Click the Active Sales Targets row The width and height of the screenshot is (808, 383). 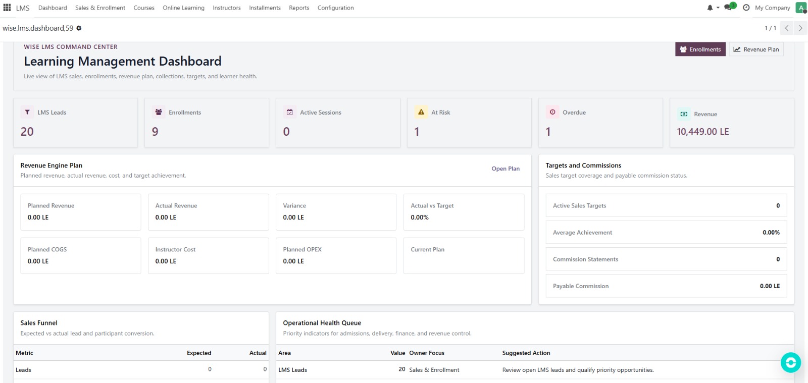[666, 205]
